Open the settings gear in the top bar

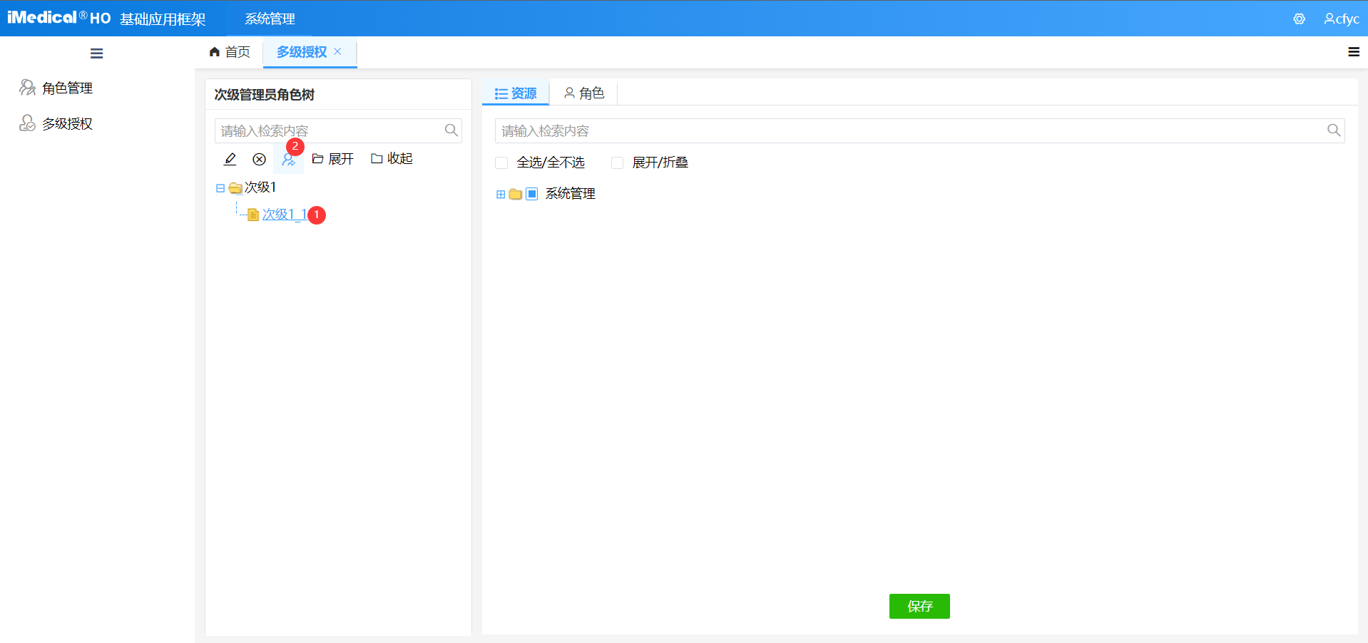(1298, 19)
